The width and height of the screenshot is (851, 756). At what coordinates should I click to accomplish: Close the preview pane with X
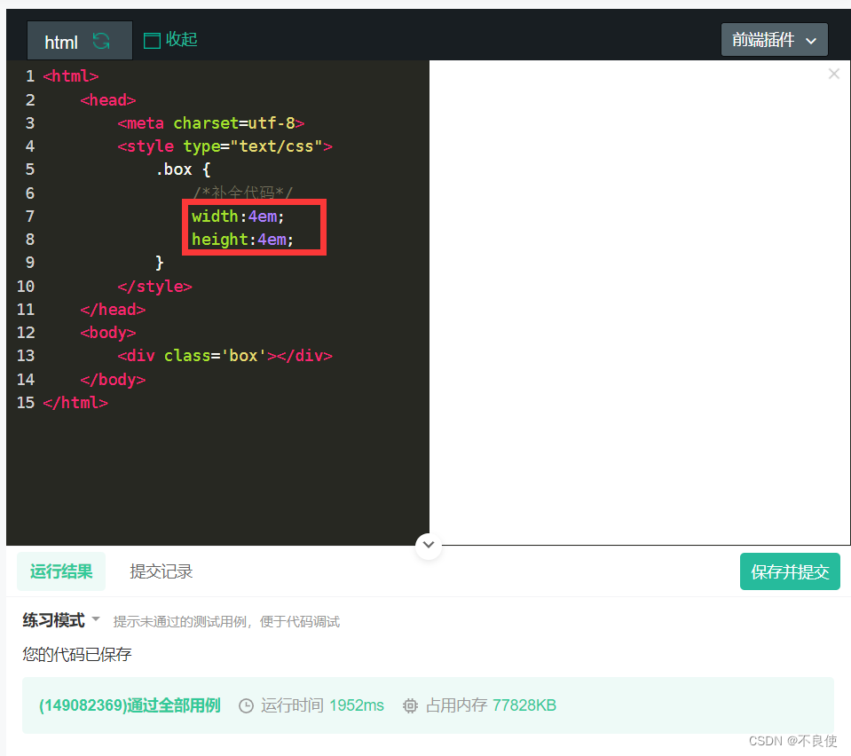(x=833, y=74)
